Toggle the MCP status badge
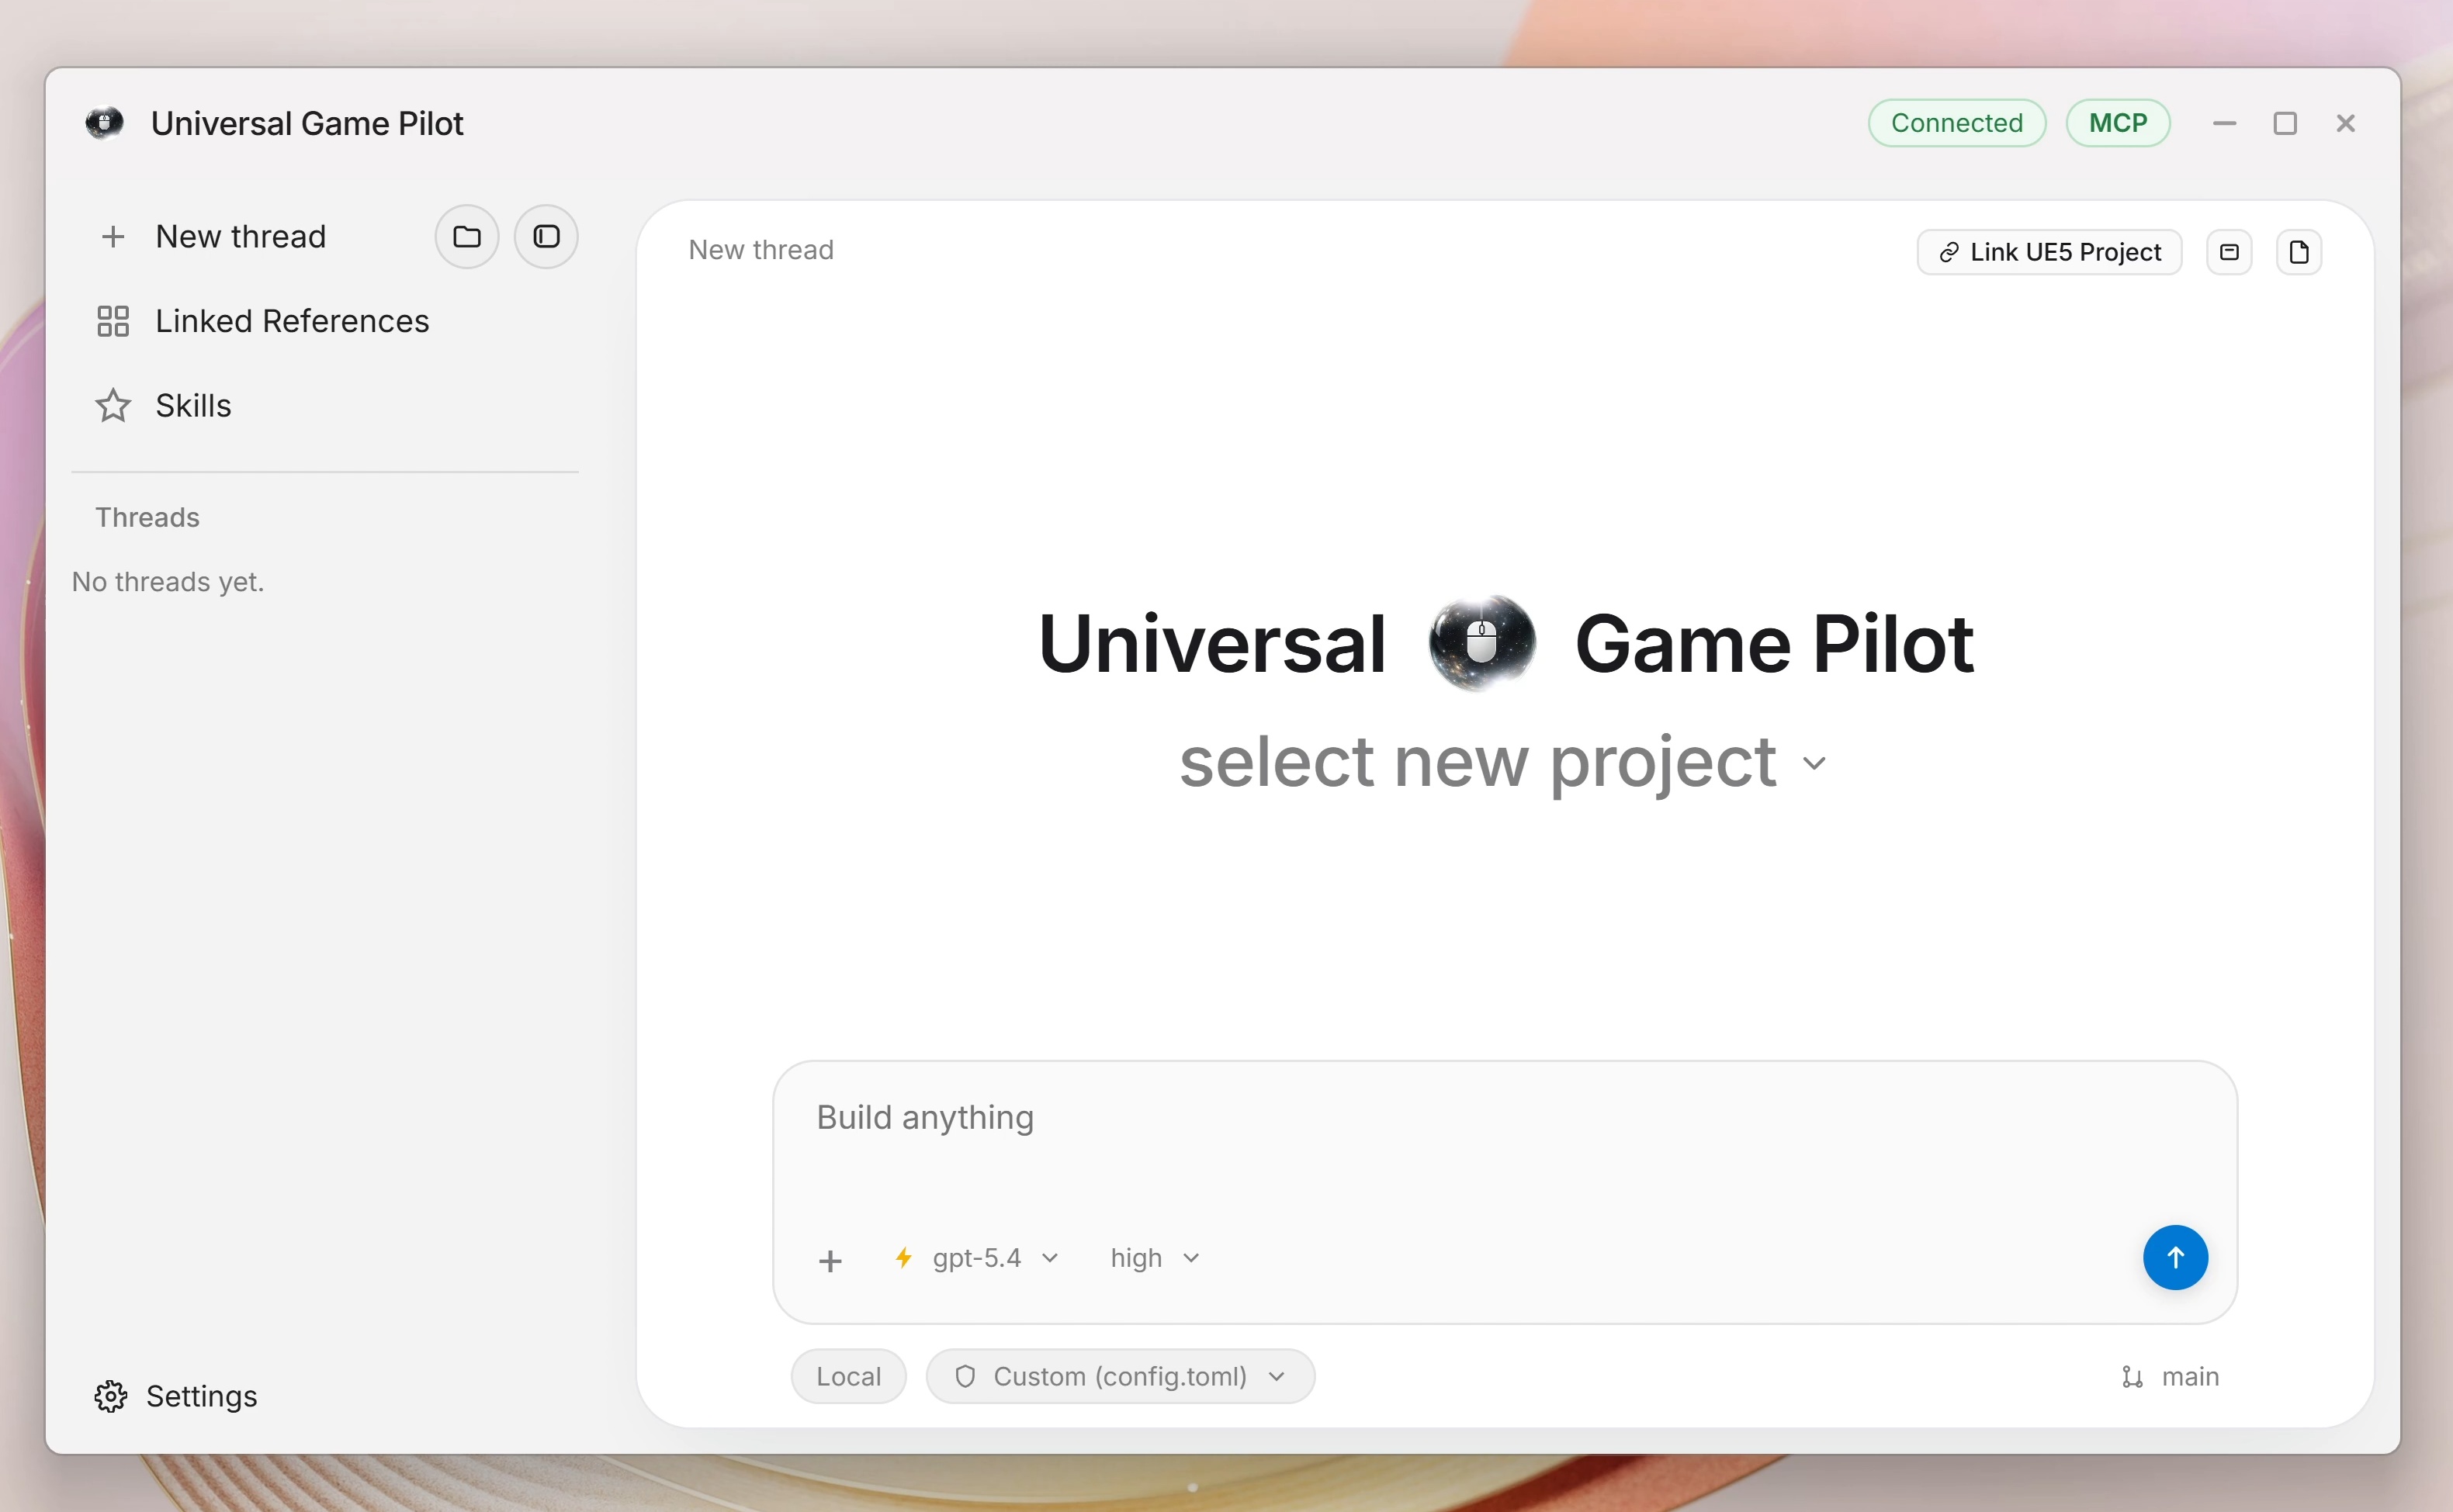The image size is (2453, 1512). pos(2118,122)
